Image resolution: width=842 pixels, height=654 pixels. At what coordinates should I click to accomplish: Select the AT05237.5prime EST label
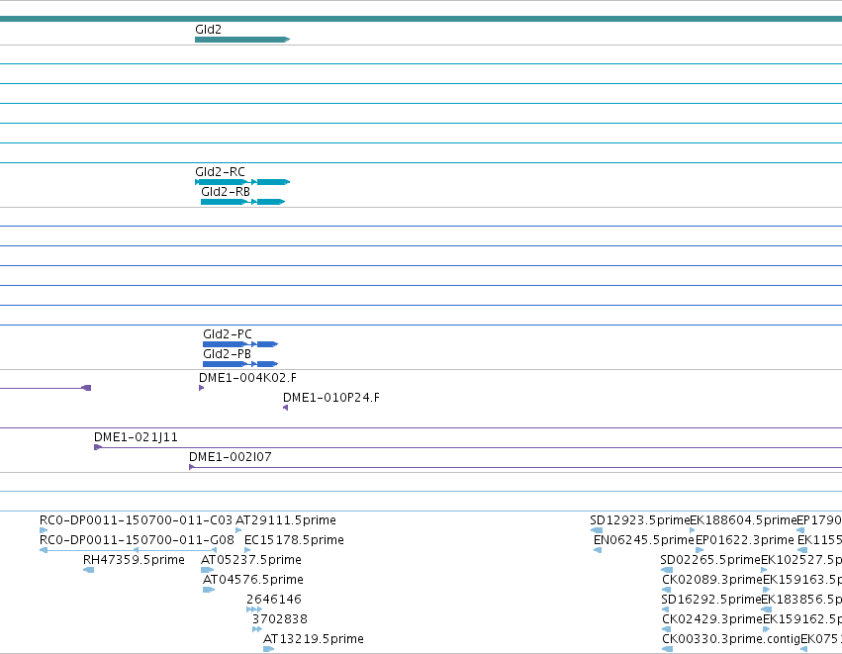pyautogui.click(x=250, y=560)
